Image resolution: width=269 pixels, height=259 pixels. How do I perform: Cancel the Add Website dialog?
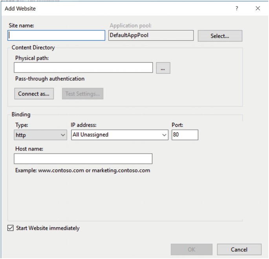tap(239, 250)
